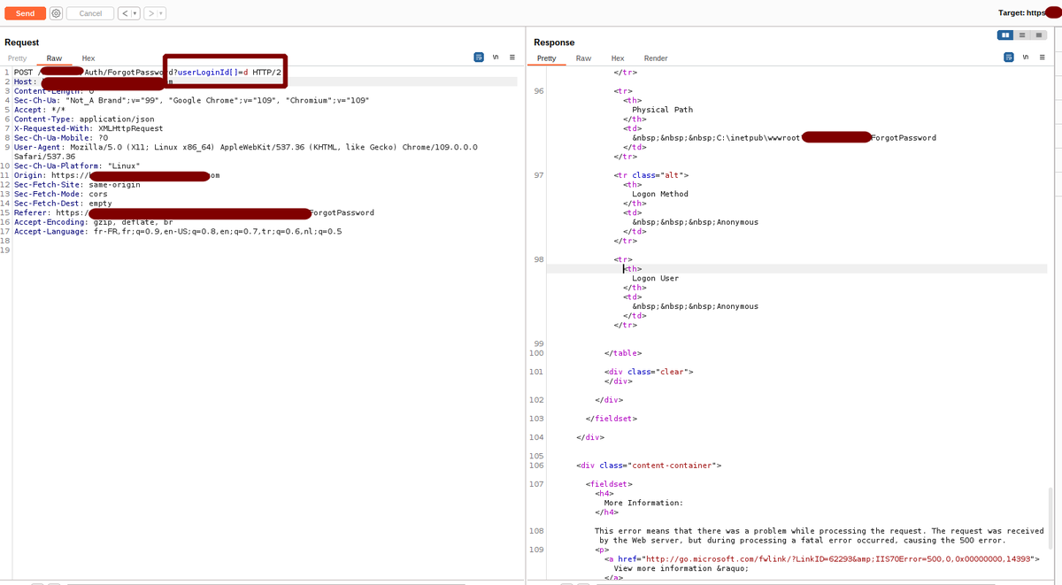The width and height of the screenshot is (1062, 585).
Task: Click closing </table> tag in response
Action: 623,353
